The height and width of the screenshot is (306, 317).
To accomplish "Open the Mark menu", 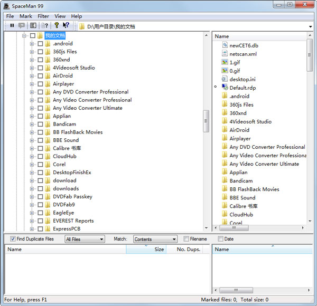I will 26,16.
